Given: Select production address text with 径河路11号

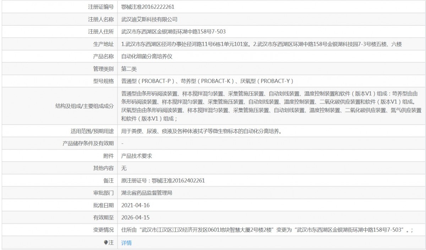Looking at the screenshot, I should tap(261, 44).
